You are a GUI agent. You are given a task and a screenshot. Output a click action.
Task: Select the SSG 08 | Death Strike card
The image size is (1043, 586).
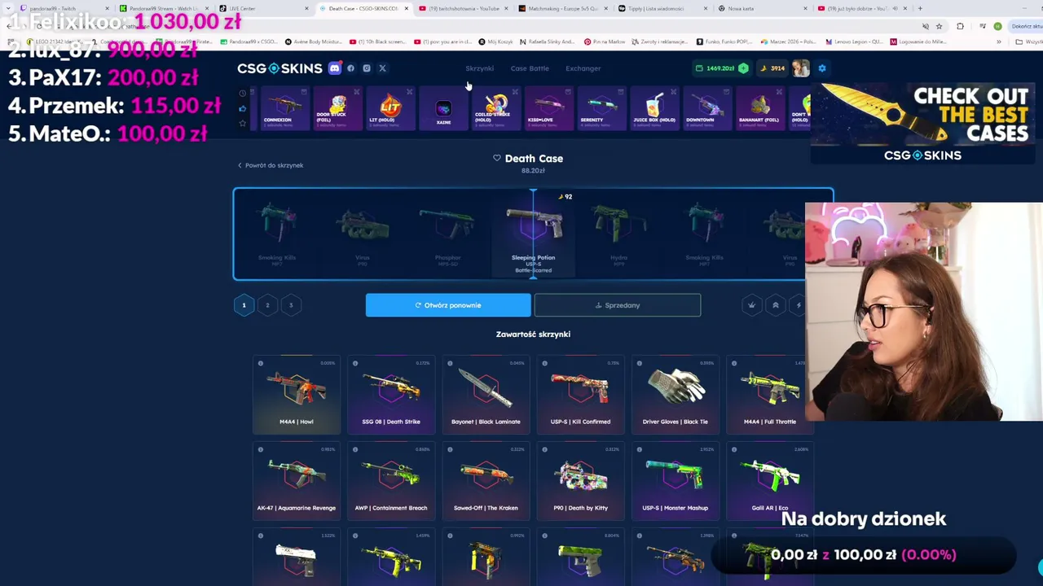(391, 394)
